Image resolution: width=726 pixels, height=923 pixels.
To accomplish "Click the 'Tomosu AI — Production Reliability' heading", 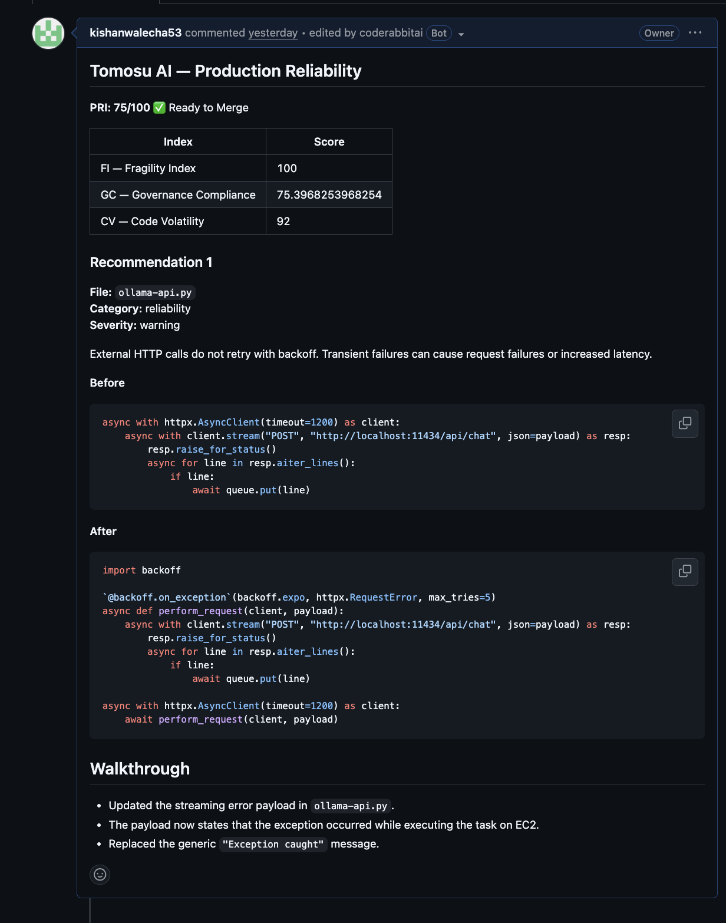I will [x=226, y=71].
